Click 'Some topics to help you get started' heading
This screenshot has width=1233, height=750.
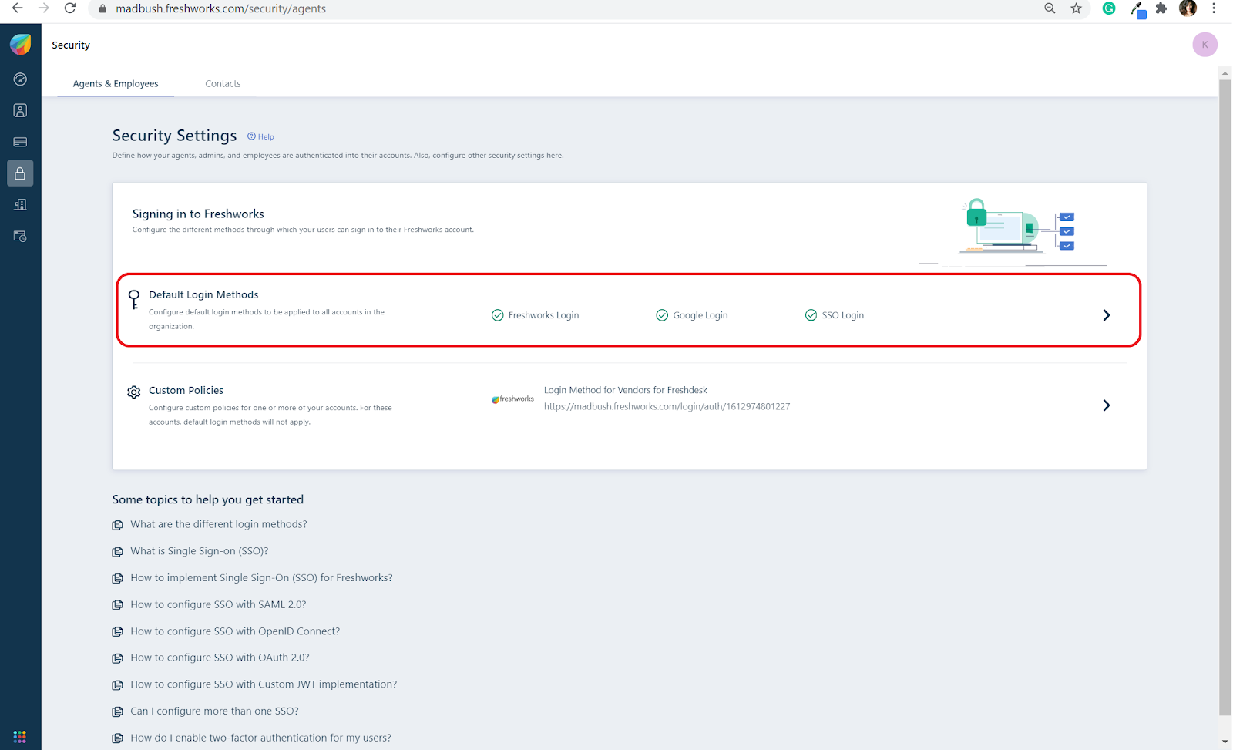click(x=208, y=499)
